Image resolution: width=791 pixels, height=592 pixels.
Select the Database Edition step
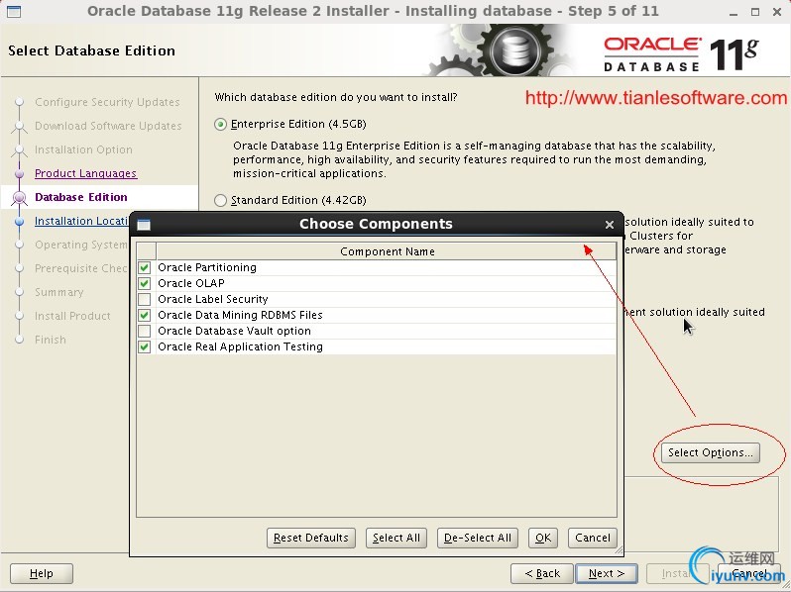pyautogui.click(x=80, y=197)
